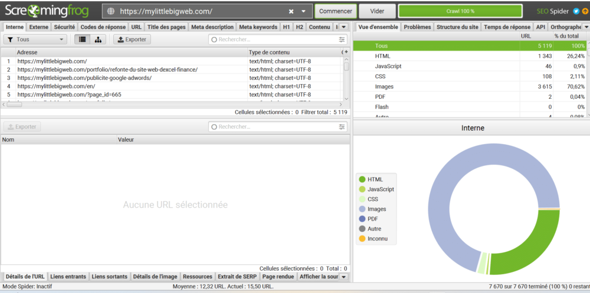Click the Images legend color swatch
Image resolution: width=590 pixels, height=293 pixels.
[362, 209]
